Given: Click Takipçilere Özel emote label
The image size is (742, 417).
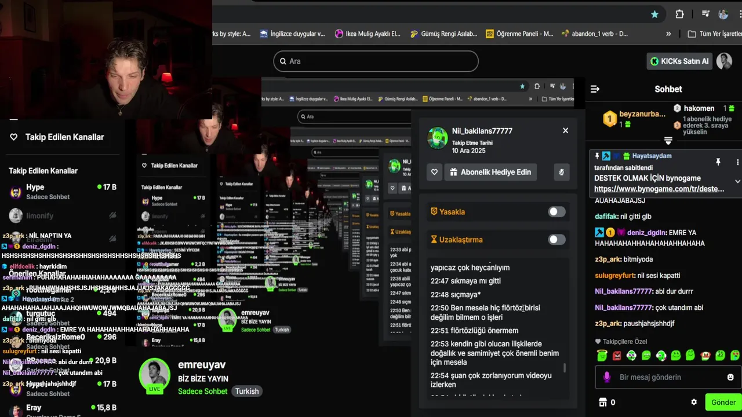Looking at the screenshot, I should (621, 342).
